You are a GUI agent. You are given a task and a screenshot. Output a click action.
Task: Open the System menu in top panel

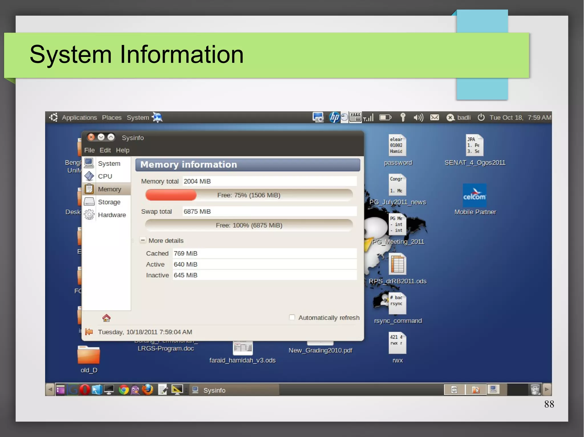138,118
